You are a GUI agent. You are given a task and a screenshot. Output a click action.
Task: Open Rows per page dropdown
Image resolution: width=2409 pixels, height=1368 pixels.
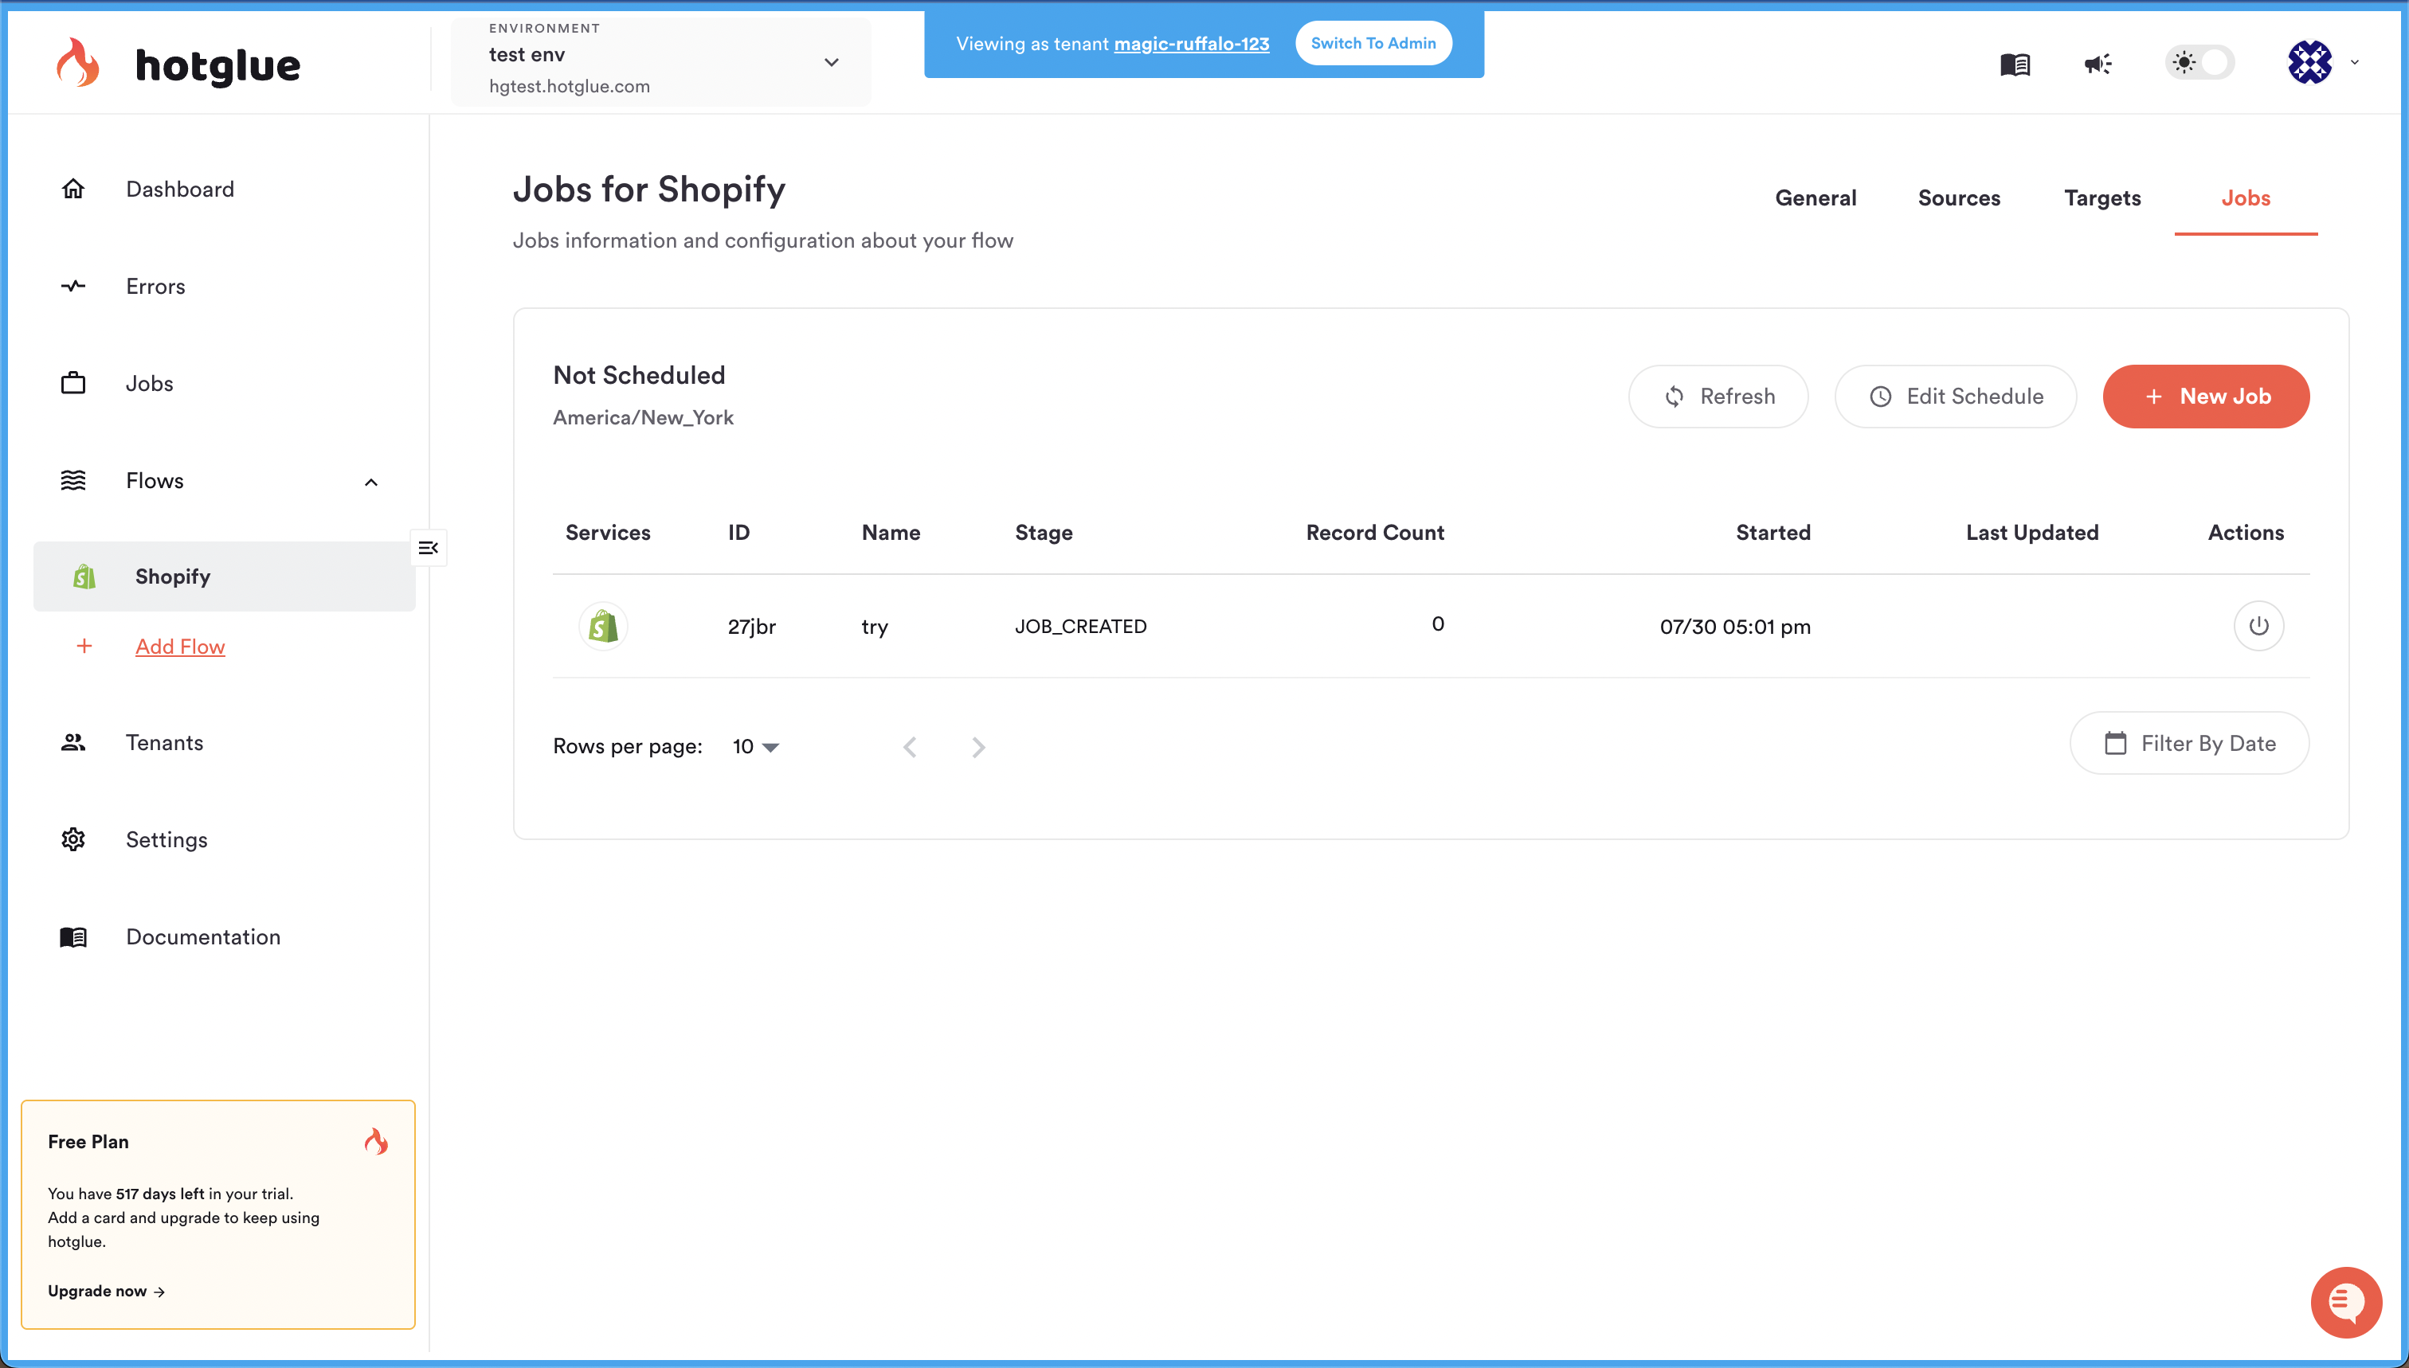[756, 746]
